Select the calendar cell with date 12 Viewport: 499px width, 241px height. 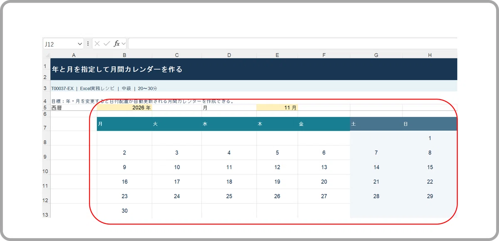277,167
